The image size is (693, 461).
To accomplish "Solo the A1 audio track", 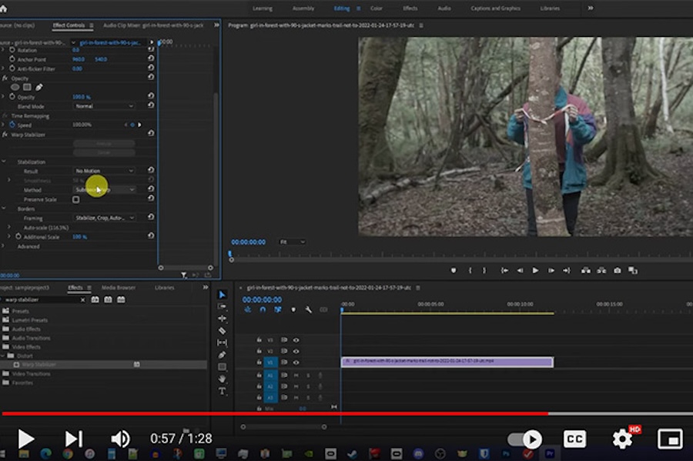I will [308, 375].
